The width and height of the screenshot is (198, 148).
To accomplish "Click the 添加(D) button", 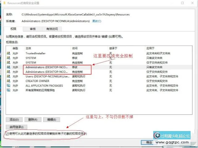I will 14,120.
